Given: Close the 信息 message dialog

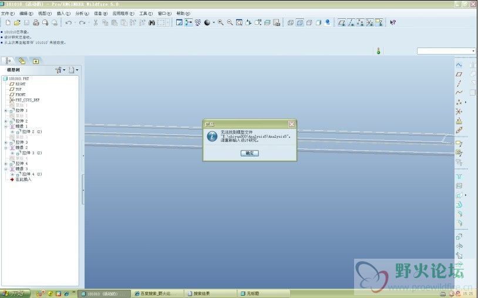Looking at the screenshot, I should click(292, 124).
